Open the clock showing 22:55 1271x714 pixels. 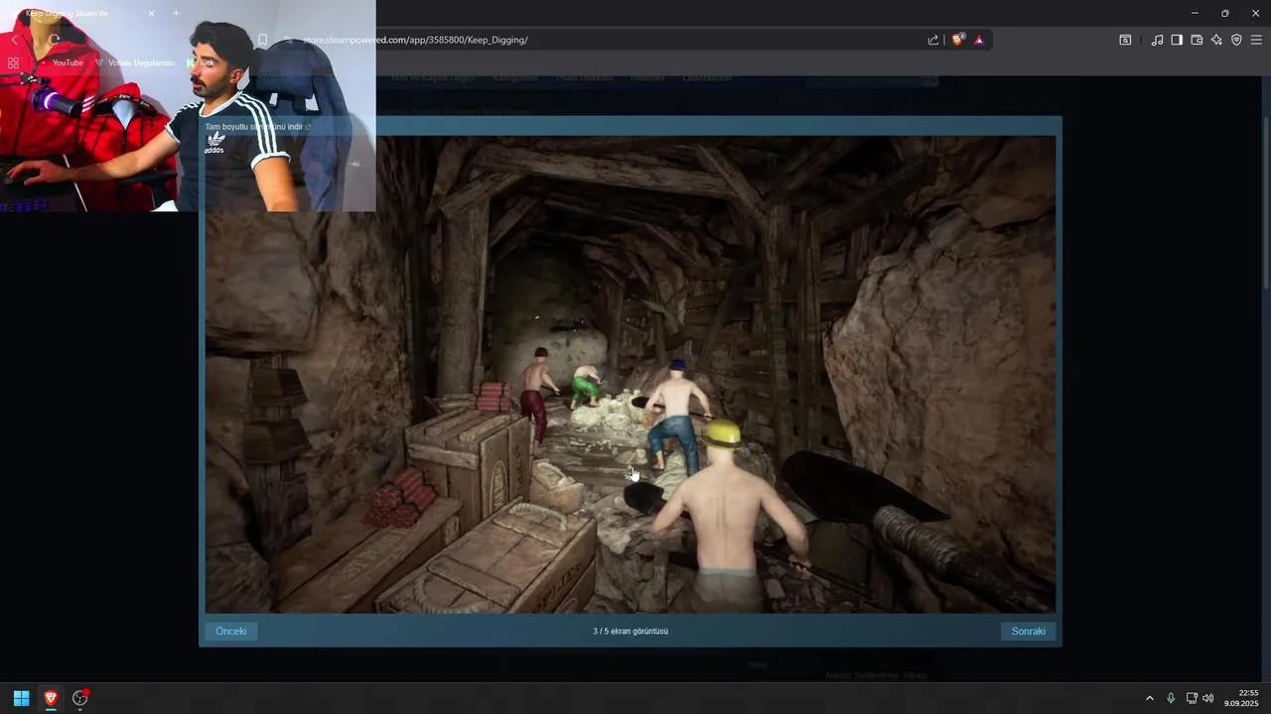pos(1241,698)
